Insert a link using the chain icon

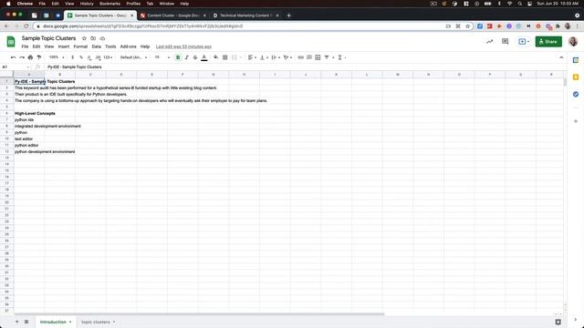[300, 57]
